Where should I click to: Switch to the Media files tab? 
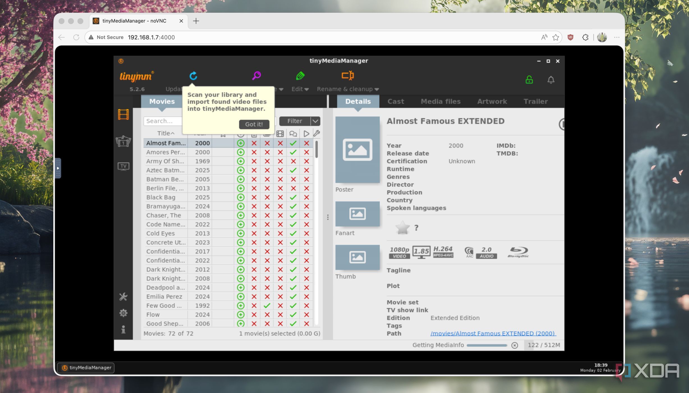[440, 101]
